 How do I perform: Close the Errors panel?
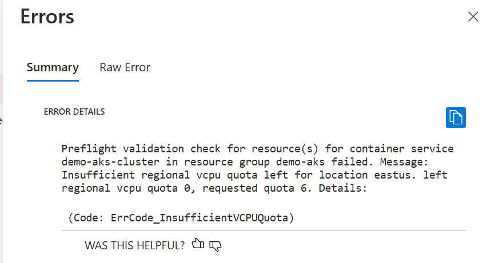473,17
